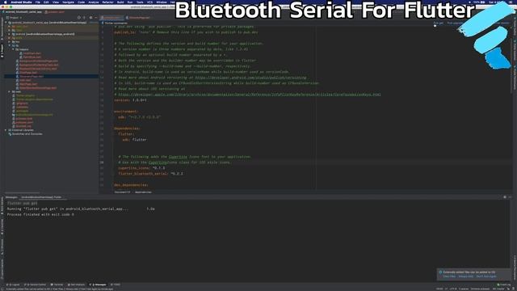Click the flutter_bluetooth_serial dependency line
The width and height of the screenshot is (517, 291).
click(x=151, y=174)
